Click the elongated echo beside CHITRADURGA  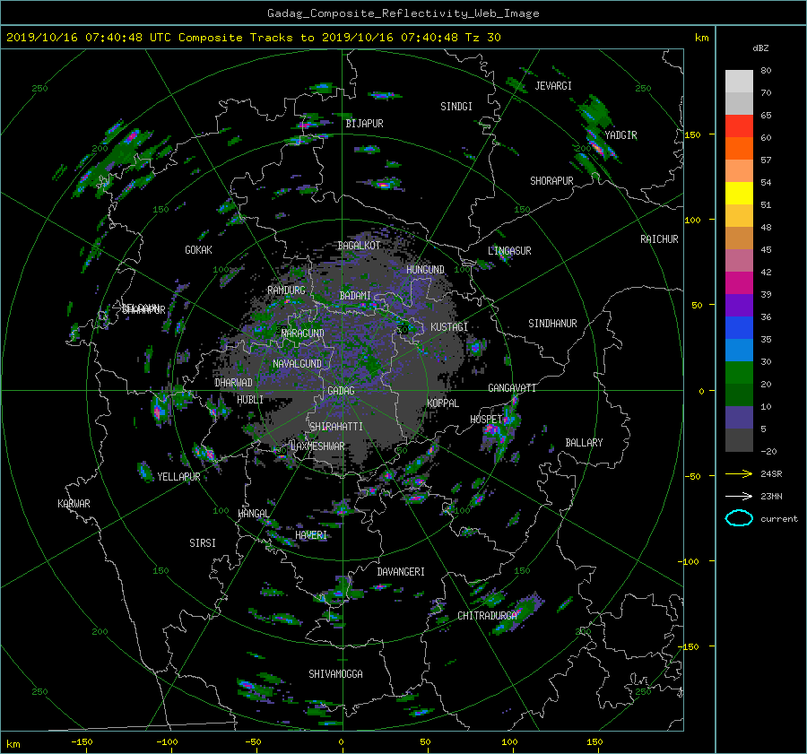[x=516, y=614]
